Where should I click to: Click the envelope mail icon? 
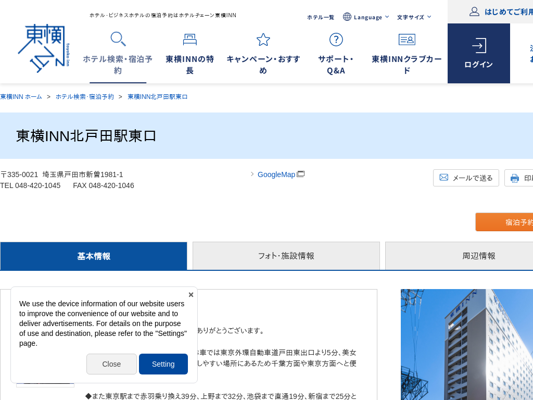click(x=443, y=178)
